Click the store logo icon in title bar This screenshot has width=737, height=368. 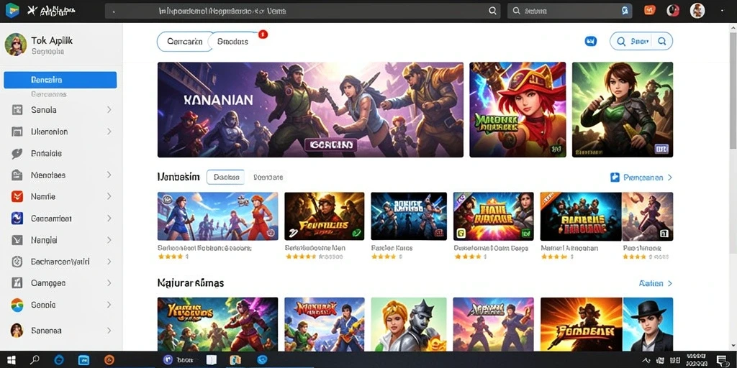pos(12,10)
